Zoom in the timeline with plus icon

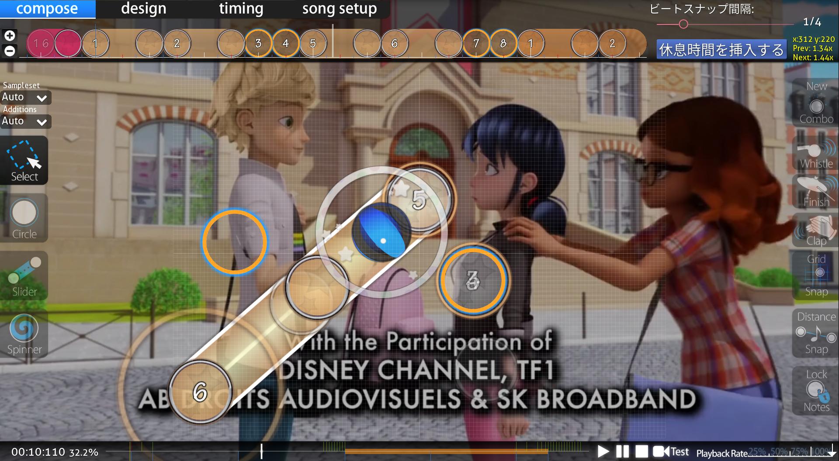click(10, 35)
